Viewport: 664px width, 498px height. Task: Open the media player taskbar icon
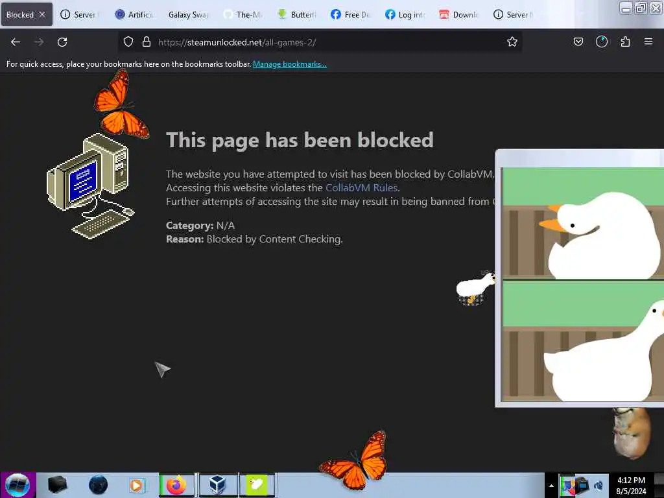pyautogui.click(x=136, y=485)
